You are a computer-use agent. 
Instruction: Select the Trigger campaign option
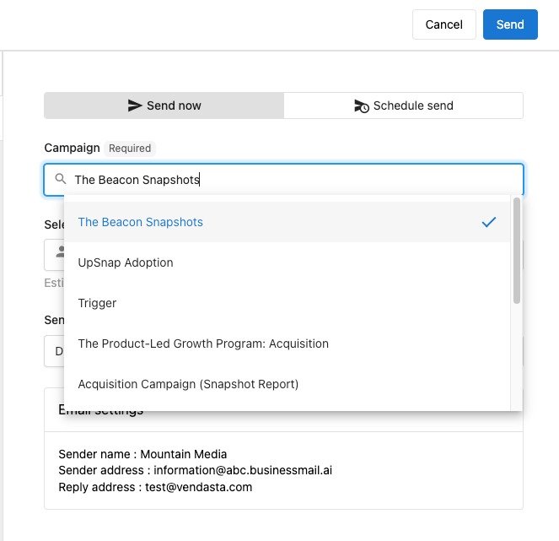click(x=97, y=303)
